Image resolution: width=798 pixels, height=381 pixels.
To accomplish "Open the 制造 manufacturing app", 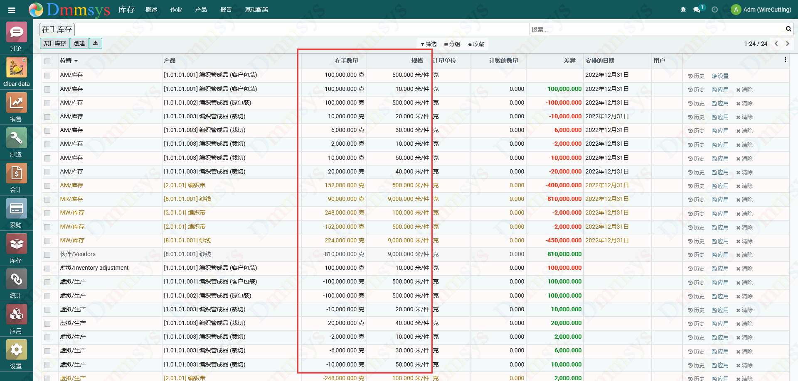I will (16, 143).
